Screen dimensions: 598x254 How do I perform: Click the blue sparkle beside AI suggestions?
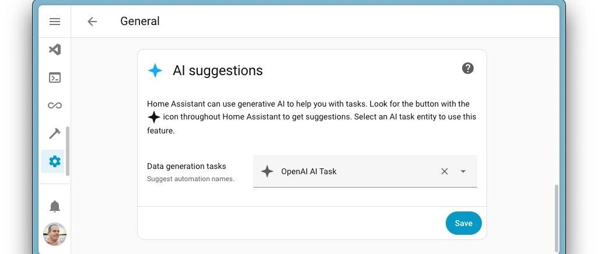pos(155,70)
